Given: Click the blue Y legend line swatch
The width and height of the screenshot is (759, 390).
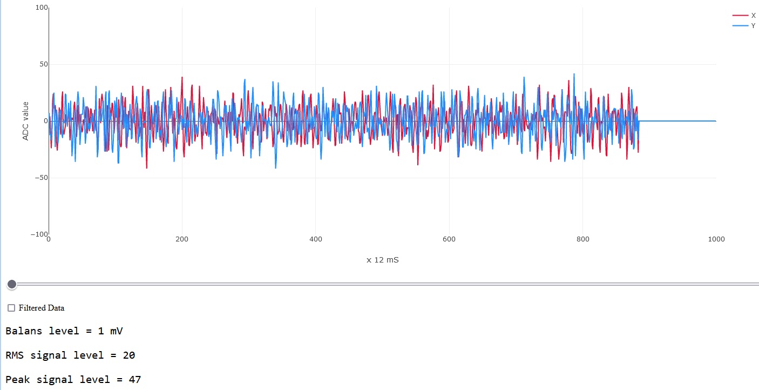Looking at the screenshot, I should coord(740,26).
